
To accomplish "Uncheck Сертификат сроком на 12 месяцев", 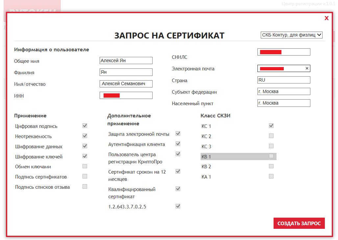I will coord(178,171).
